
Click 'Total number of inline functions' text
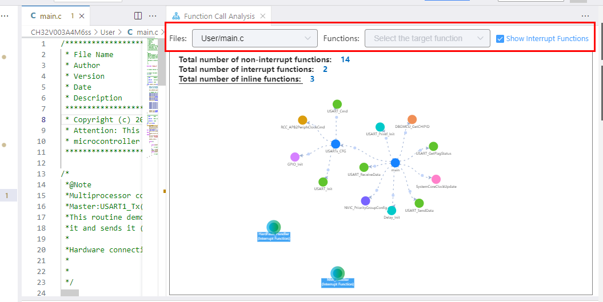pos(241,79)
